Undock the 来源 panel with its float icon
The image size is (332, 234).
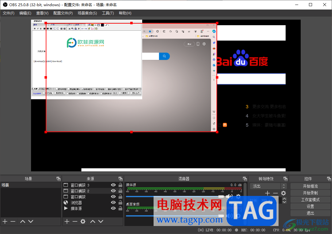coord(120,179)
